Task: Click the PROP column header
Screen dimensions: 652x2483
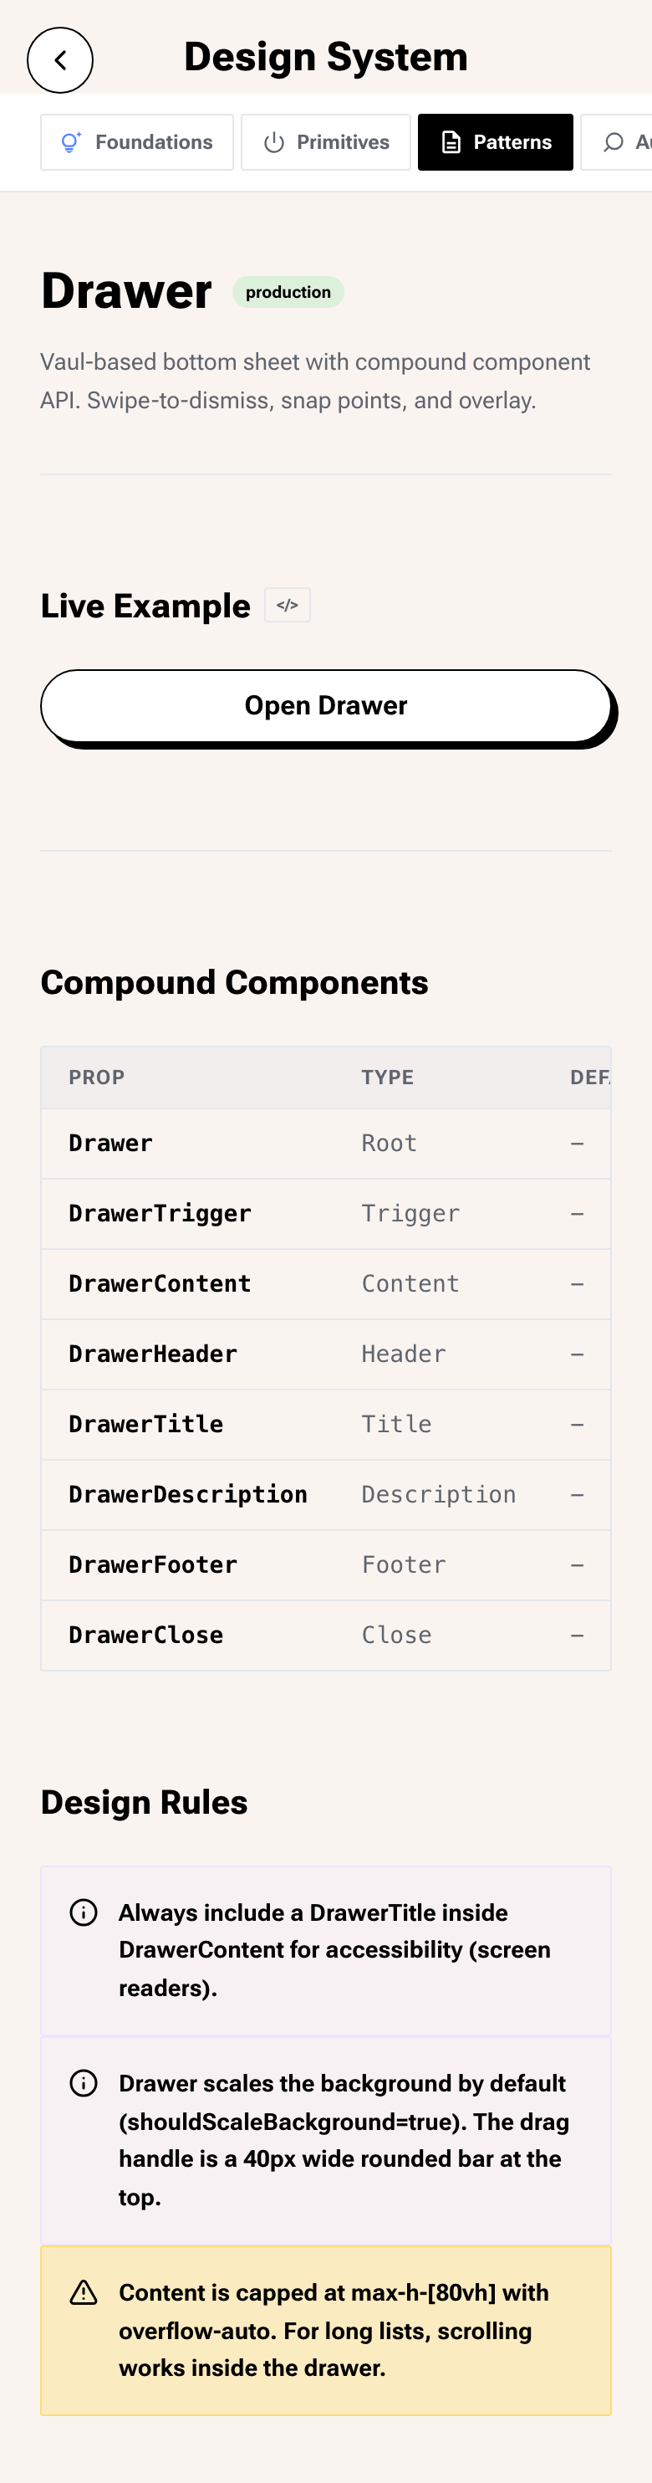Action: (96, 1078)
